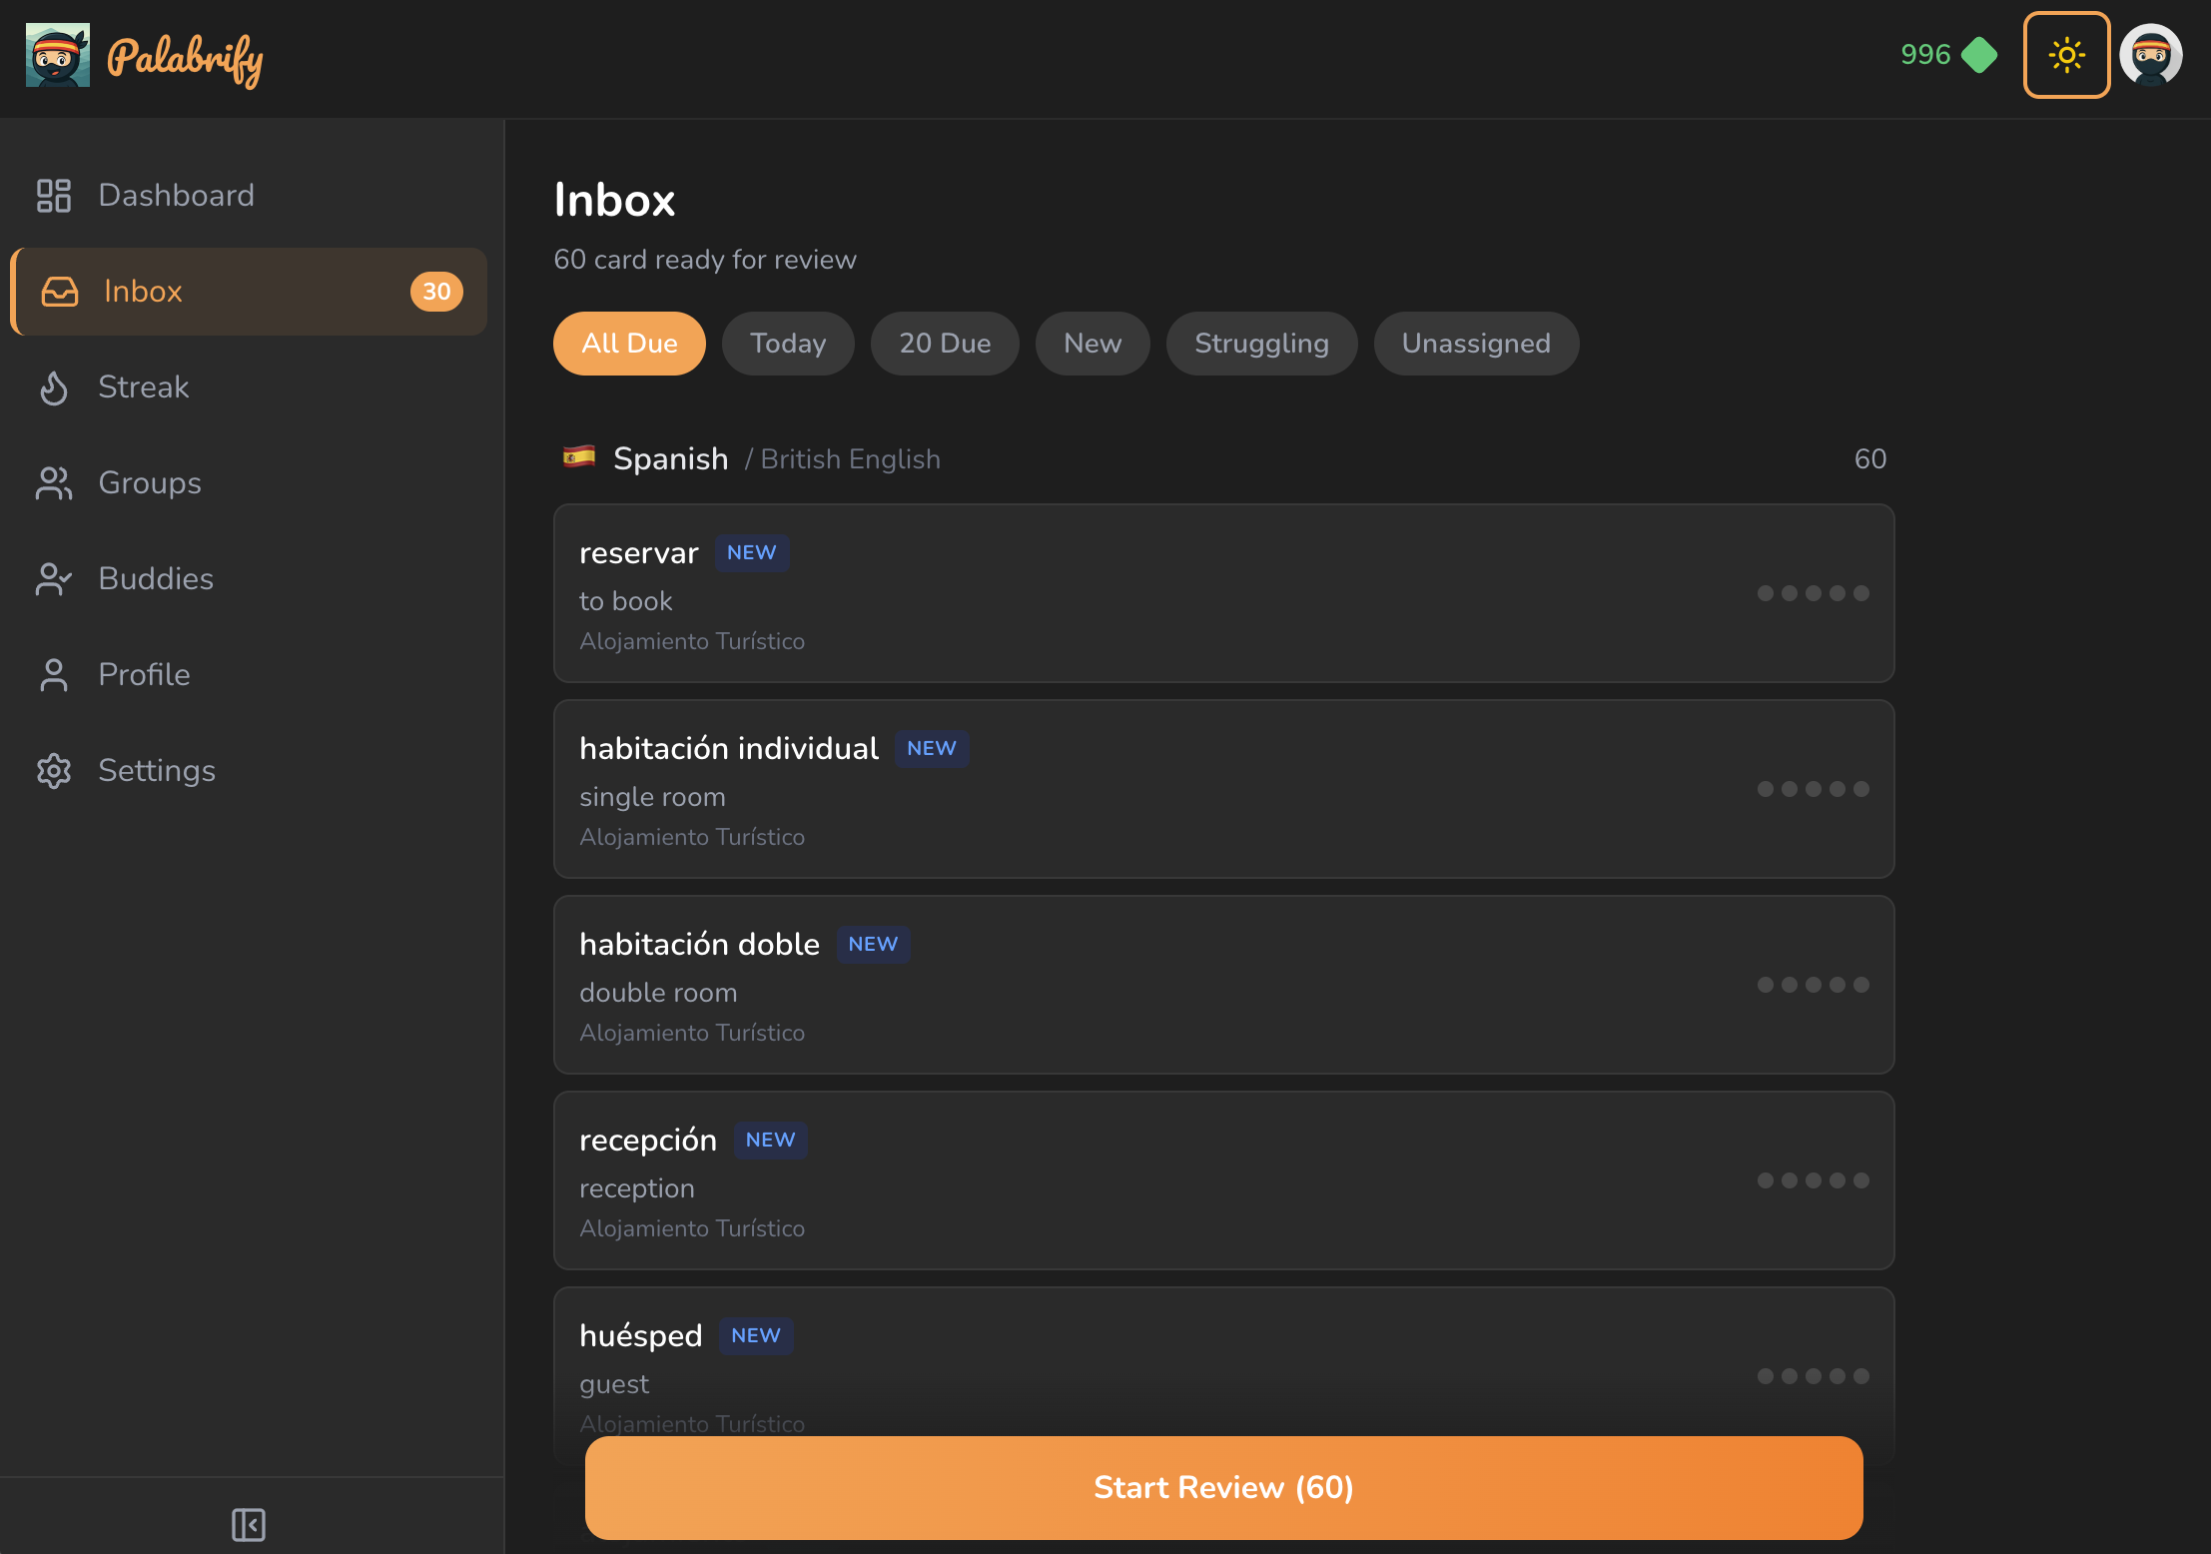Select the New filter chip

click(1093, 343)
